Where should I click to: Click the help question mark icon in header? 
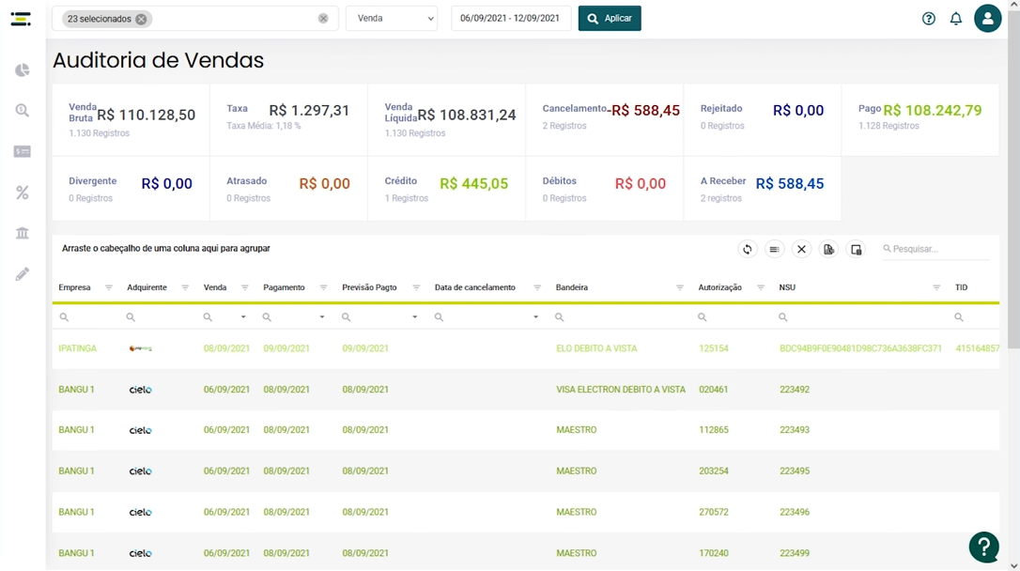(928, 18)
